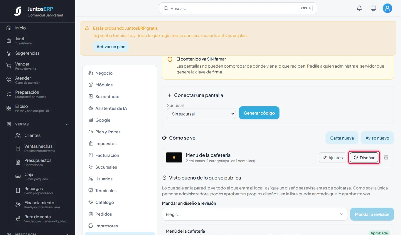Open Ruta de venta icon
Image resolution: width=401 pixels, height=235 pixels.
[x=18, y=219]
